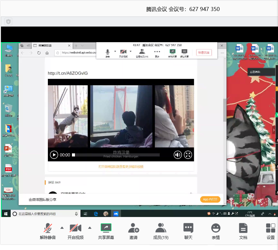Open Edge browser from the taskbar
Image resolution: width=278 pixels, height=250 pixels.
[96, 214]
